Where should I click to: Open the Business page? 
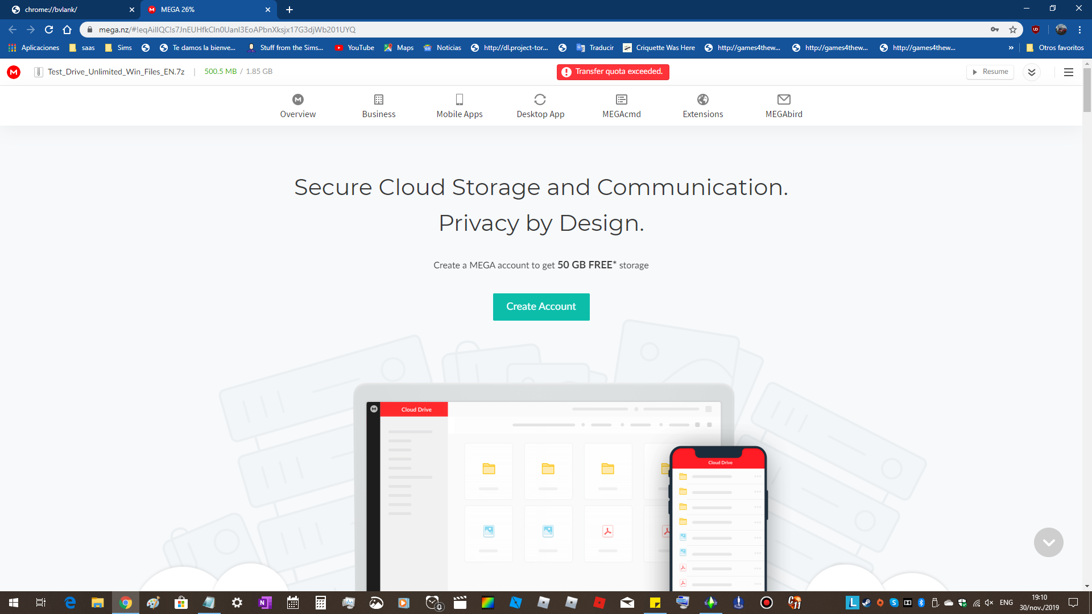point(379,106)
